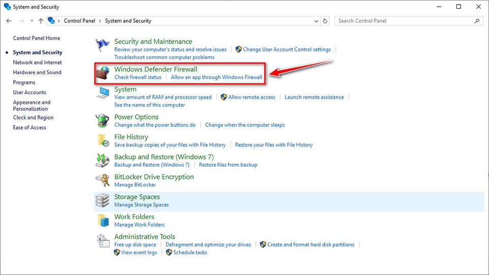The height and width of the screenshot is (275, 489).
Task: Expand the address bar history dropdown
Action: pyautogui.click(x=316, y=21)
